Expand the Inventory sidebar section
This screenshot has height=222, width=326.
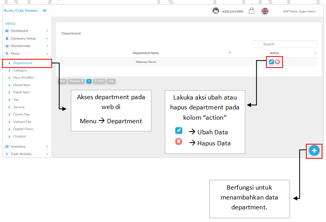click(x=26, y=147)
